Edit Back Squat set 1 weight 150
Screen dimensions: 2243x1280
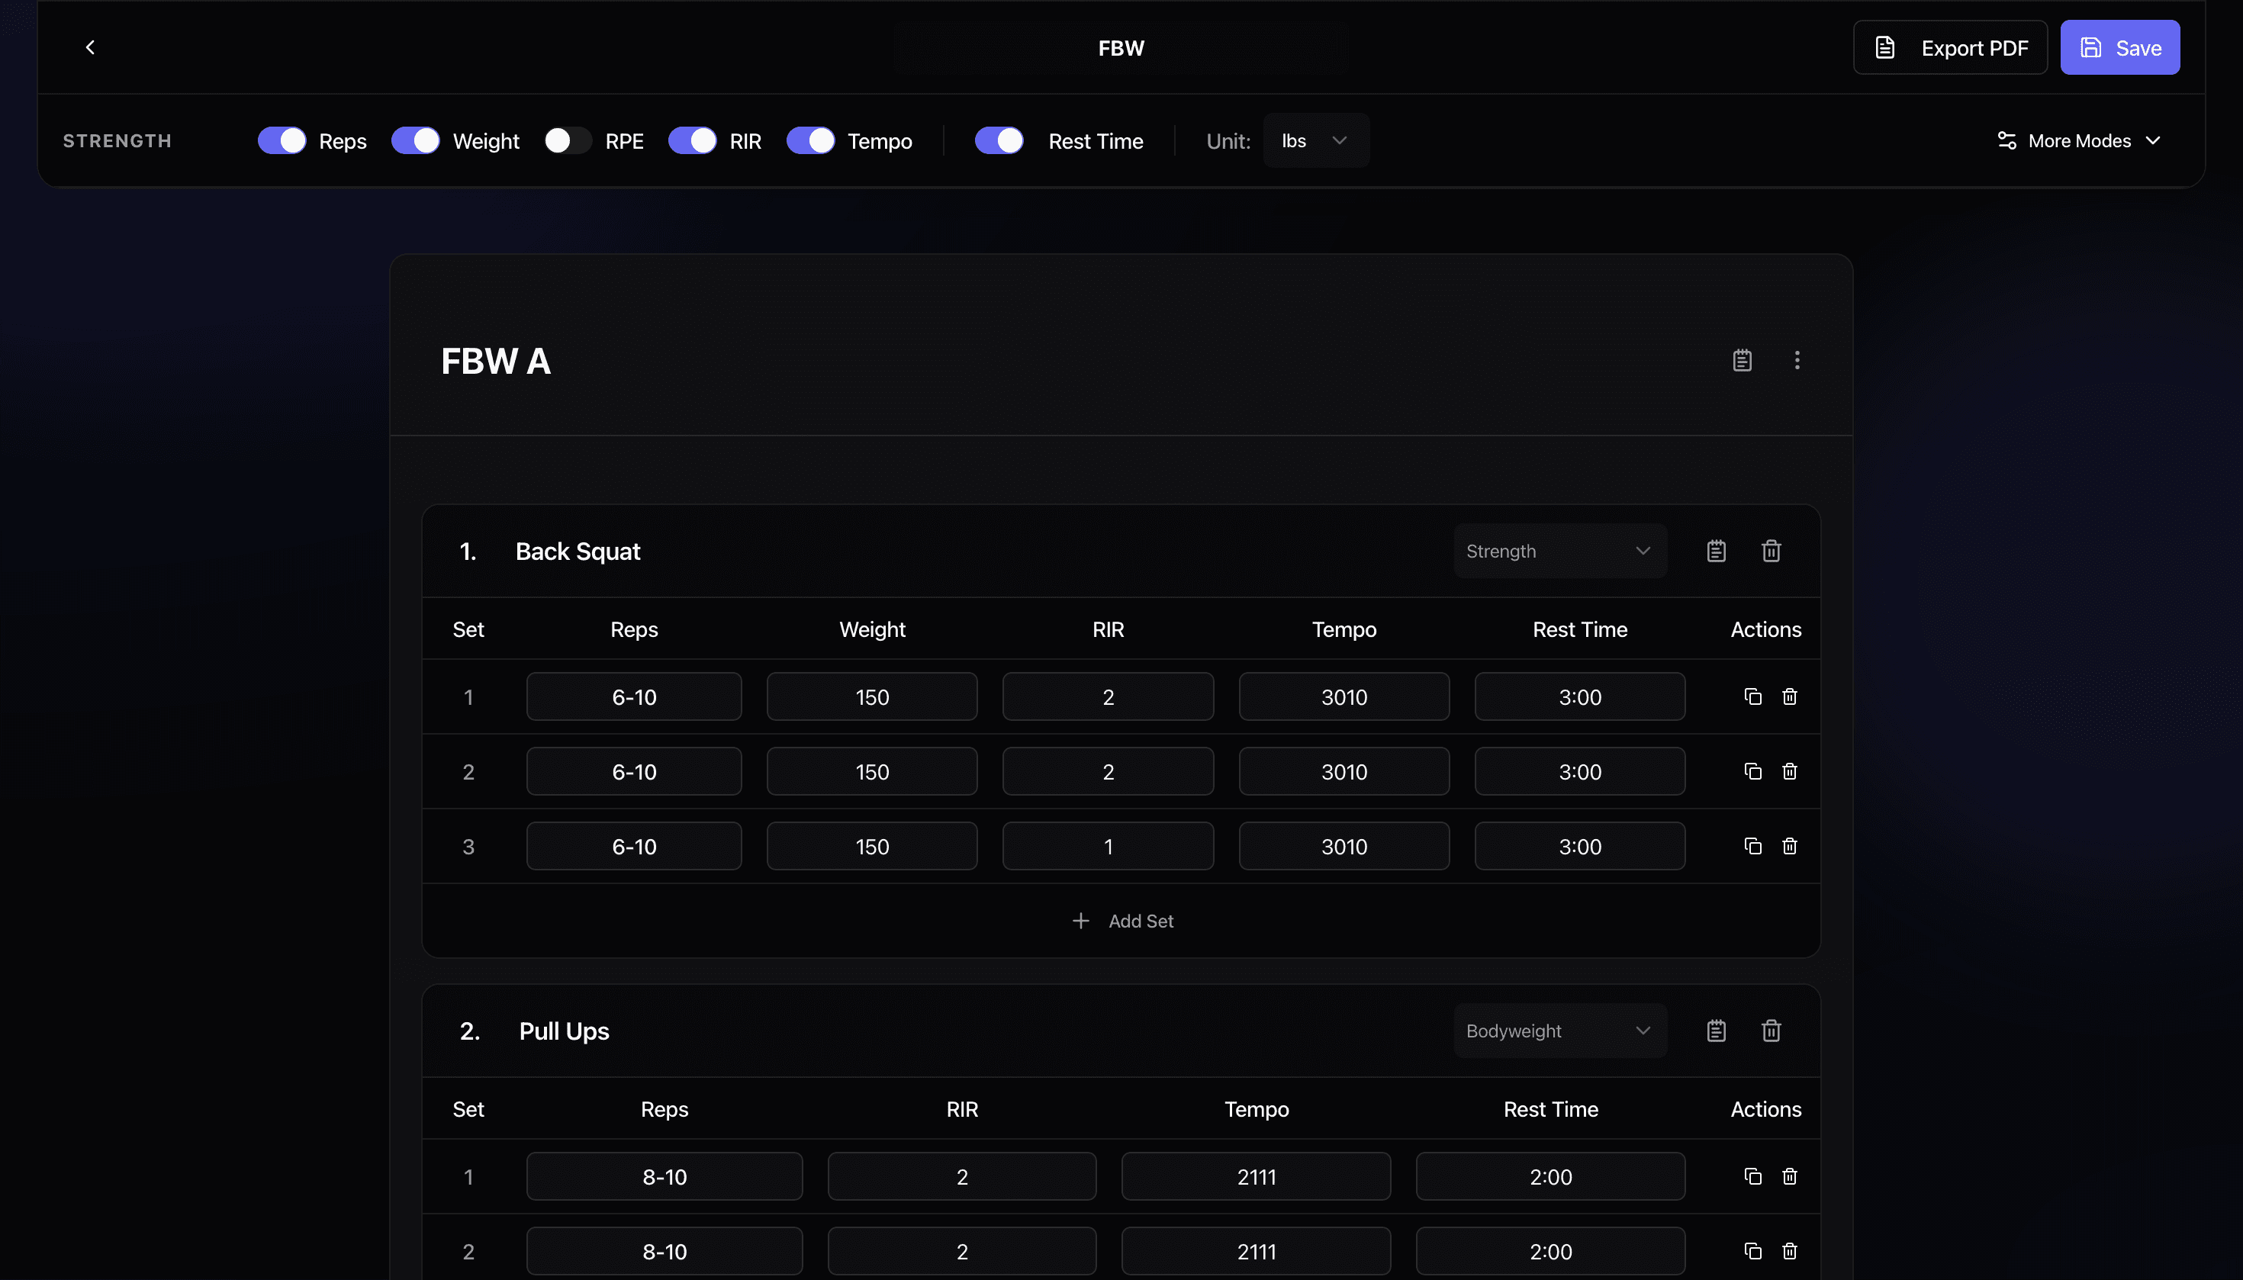[x=872, y=697]
